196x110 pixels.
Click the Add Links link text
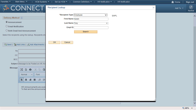[x=21, y=45]
